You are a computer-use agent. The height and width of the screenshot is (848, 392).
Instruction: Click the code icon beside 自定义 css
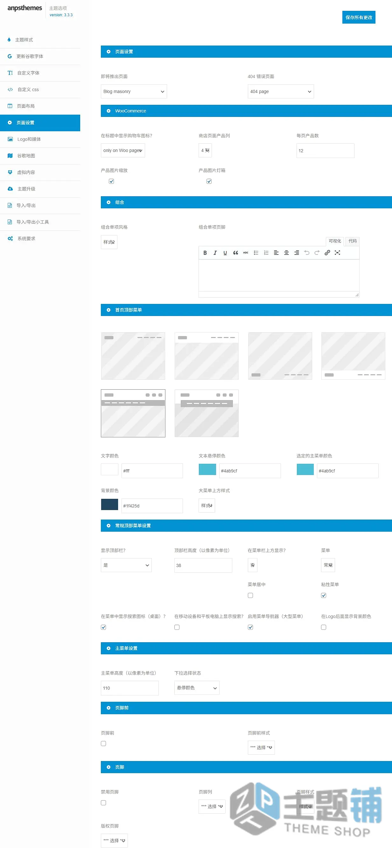point(10,90)
